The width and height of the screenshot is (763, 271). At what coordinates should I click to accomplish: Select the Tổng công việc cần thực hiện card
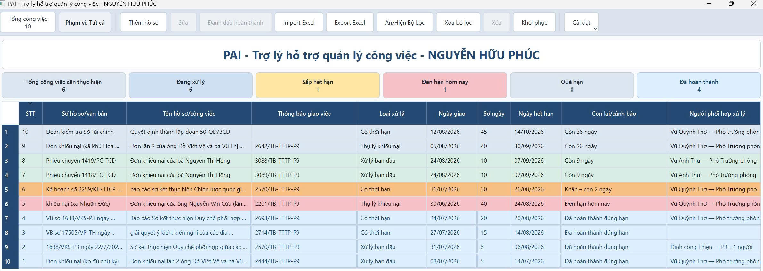click(x=63, y=85)
